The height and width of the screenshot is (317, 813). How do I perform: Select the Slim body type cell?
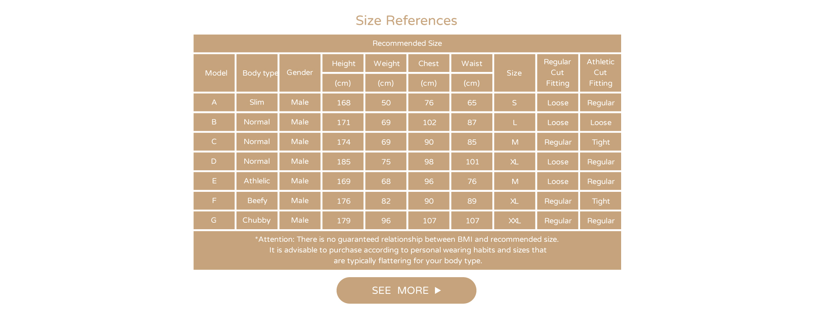click(x=257, y=102)
